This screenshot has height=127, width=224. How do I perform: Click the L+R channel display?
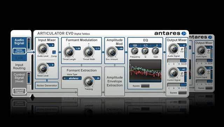(x=19, y=58)
